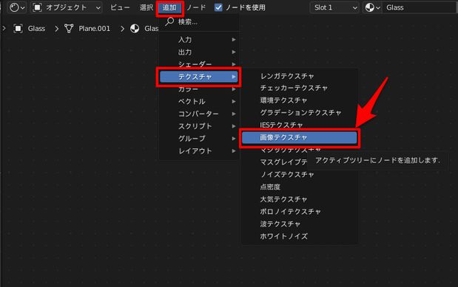Screen dimensions: 458x287
Task: Click the 追加 menu in header
Action: 169,7
